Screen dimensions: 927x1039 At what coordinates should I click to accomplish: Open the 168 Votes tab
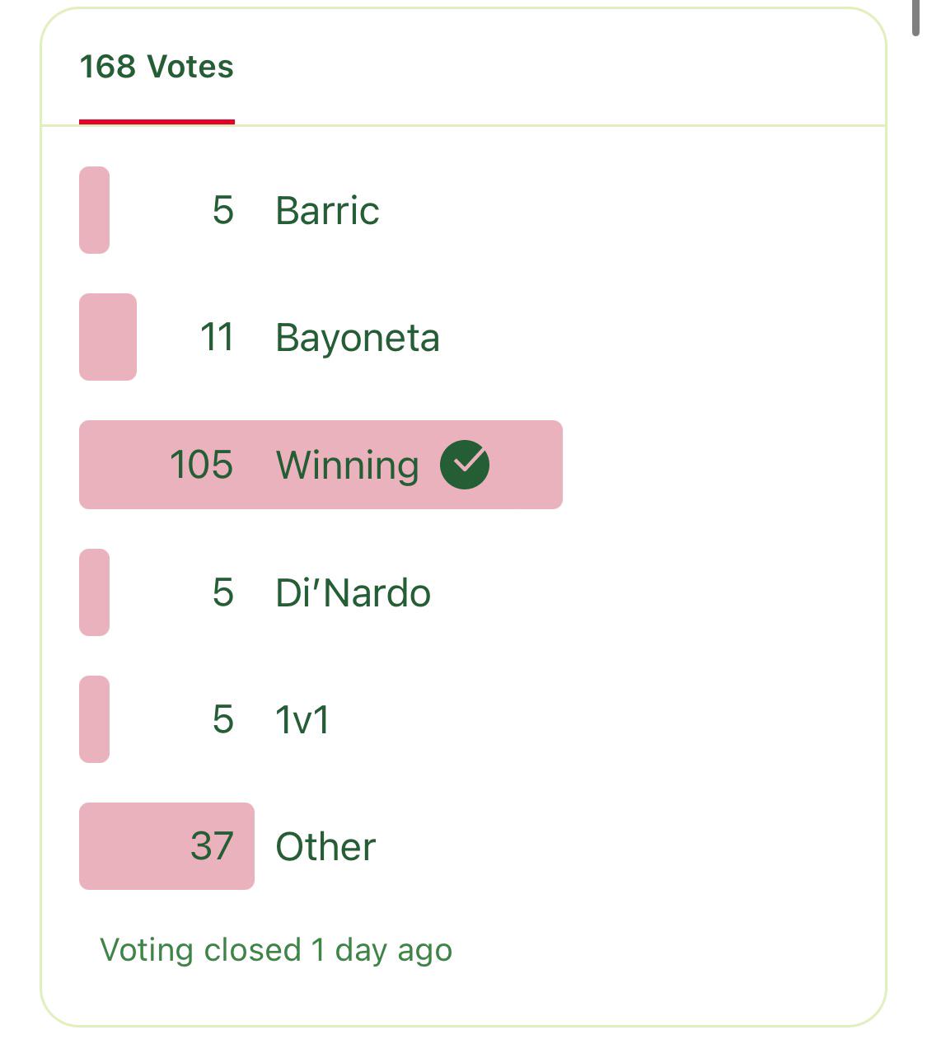click(157, 67)
